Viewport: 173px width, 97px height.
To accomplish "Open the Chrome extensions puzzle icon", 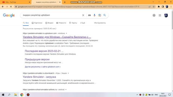I will pos(159,6).
